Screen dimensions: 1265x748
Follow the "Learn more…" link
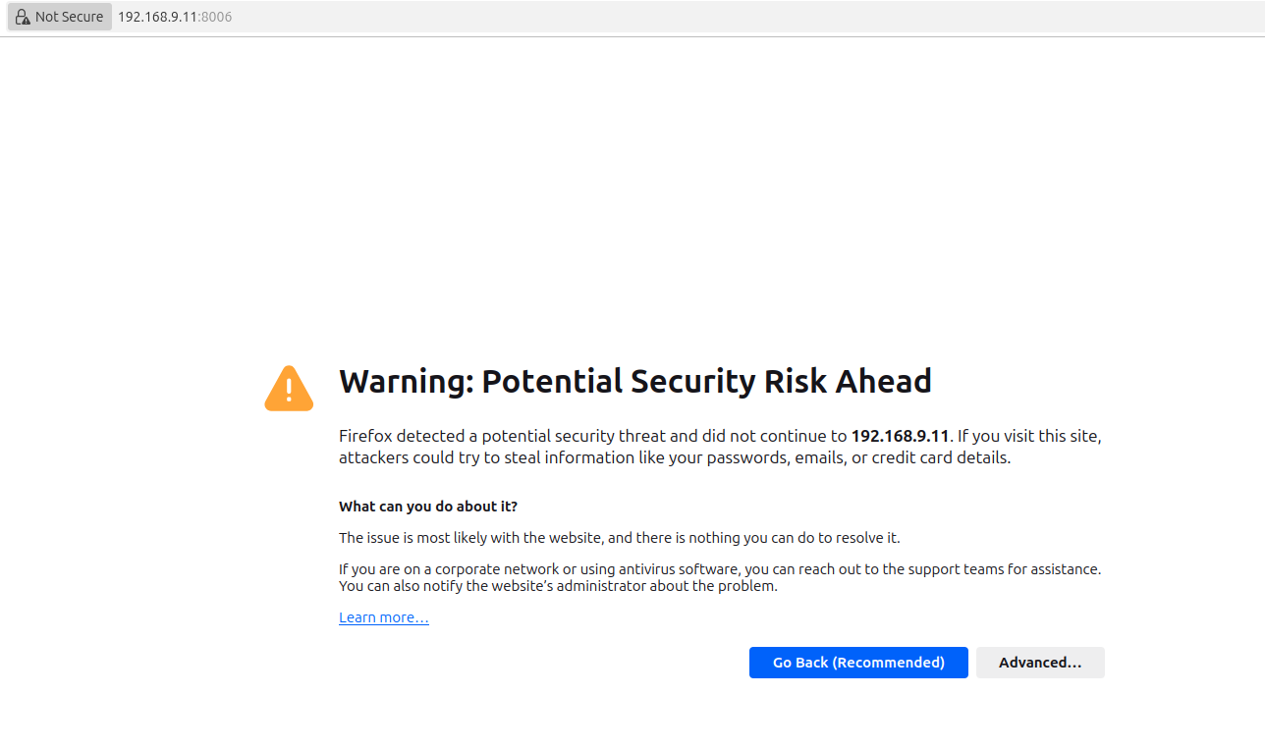(x=384, y=617)
